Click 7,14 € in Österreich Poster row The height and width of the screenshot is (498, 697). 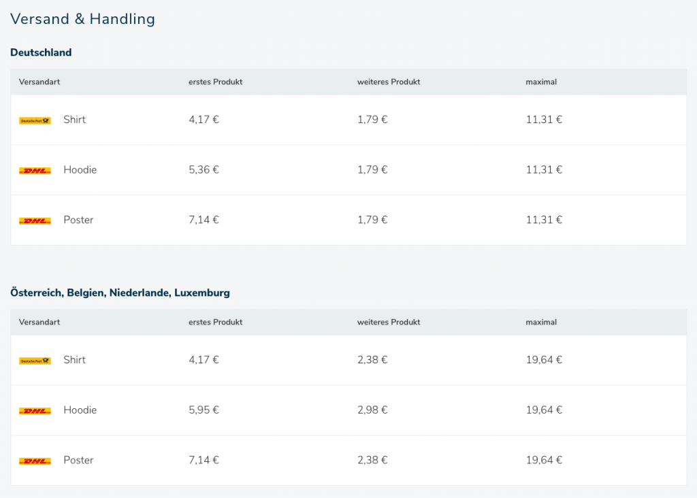point(204,460)
